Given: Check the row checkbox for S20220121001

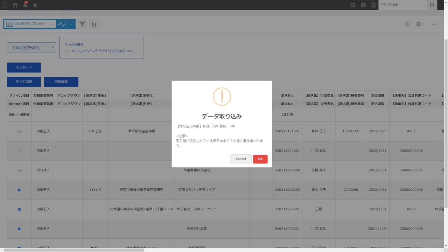Looking at the screenshot, I should tap(19, 131).
